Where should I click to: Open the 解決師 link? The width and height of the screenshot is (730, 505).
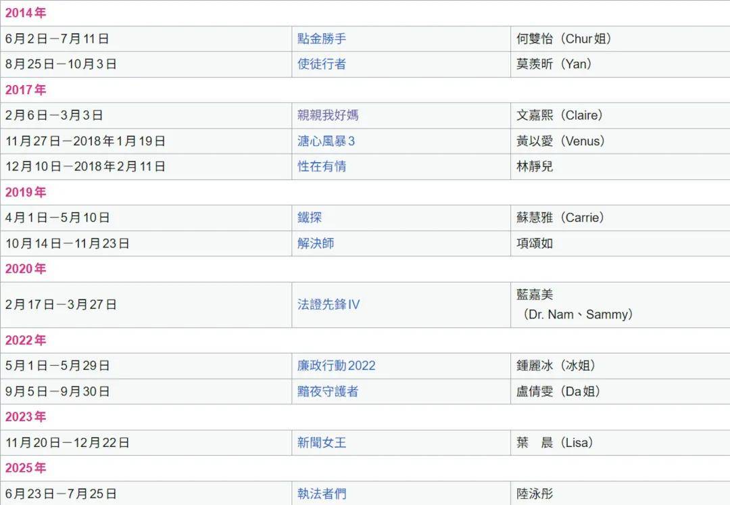point(316,243)
